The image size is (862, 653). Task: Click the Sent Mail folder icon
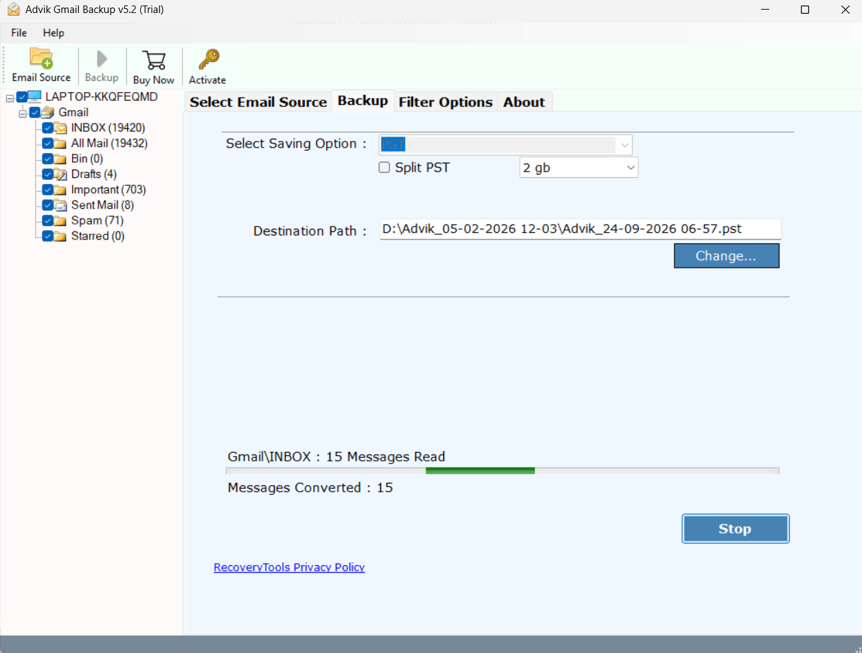tap(61, 205)
